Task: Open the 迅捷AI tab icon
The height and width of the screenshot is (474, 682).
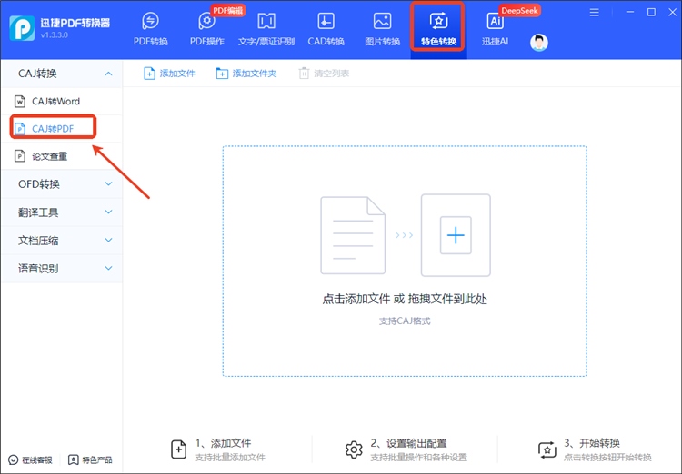Action: (495, 21)
